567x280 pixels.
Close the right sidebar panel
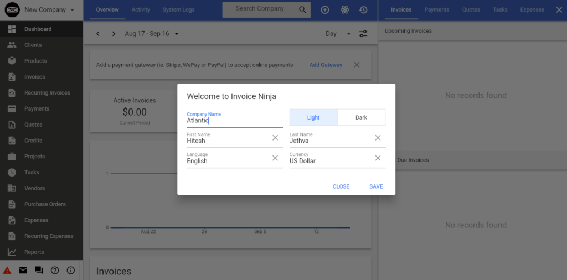click(x=559, y=10)
